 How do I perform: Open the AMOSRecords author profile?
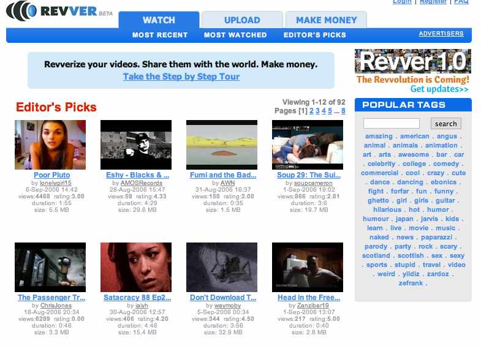pos(142,183)
